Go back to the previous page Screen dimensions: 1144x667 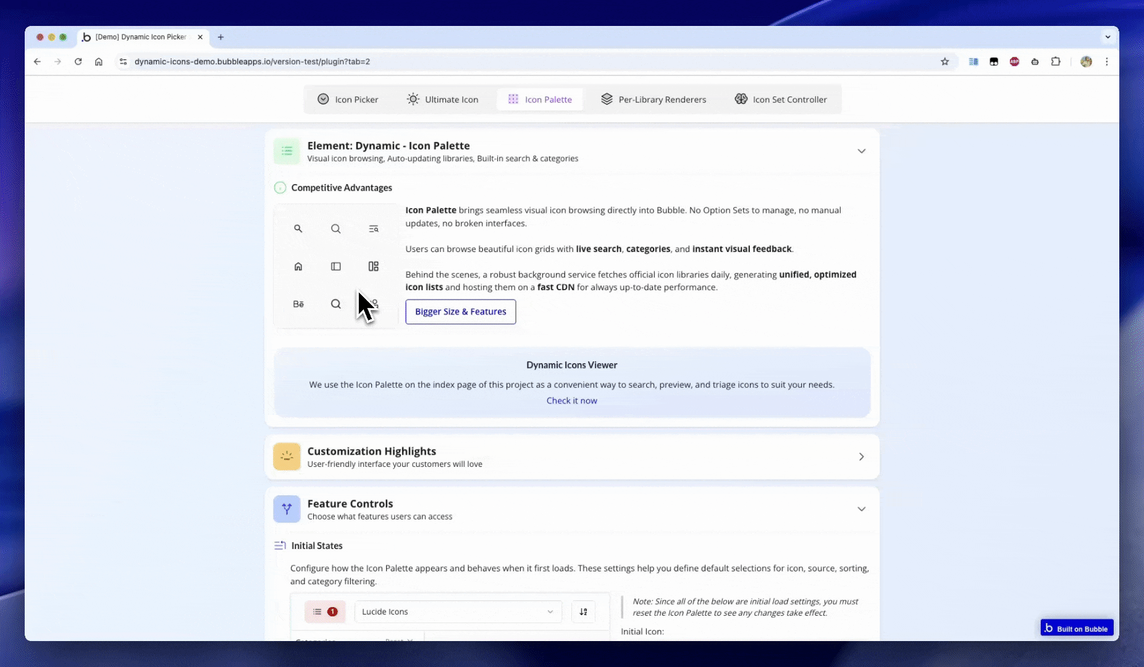pyautogui.click(x=37, y=62)
